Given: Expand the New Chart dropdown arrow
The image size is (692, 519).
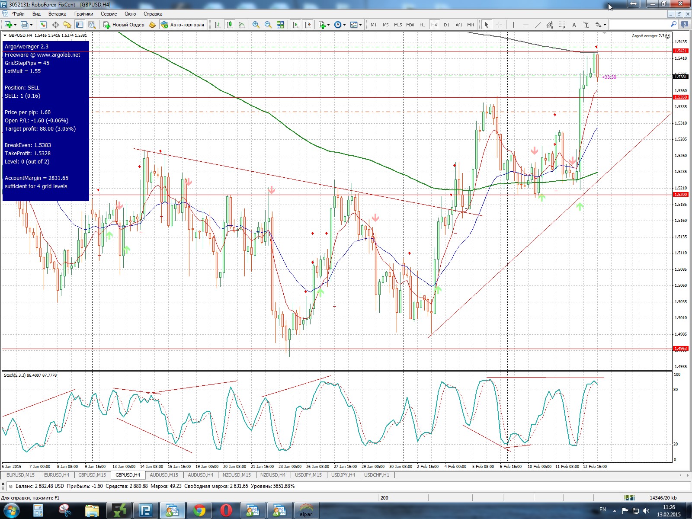Looking at the screenshot, I should click(x=15, y=25).
